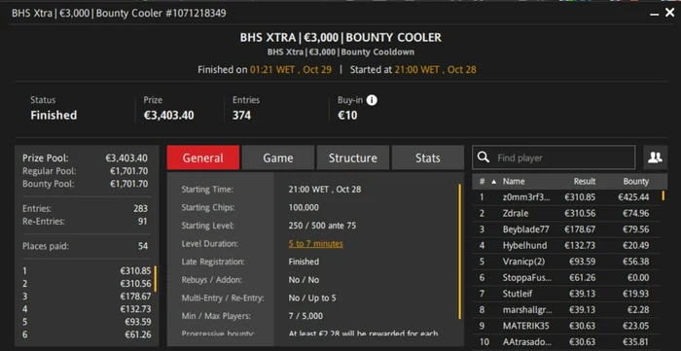The image size is (681, 351).
Task: Select player row Beyblade77
Action: (x=566, y=229)
